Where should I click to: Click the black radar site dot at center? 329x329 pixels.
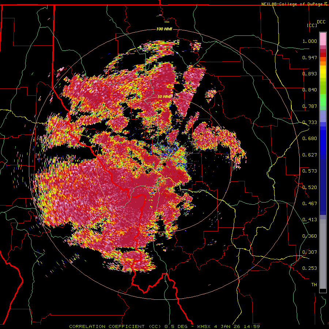(x=164, y=164)
